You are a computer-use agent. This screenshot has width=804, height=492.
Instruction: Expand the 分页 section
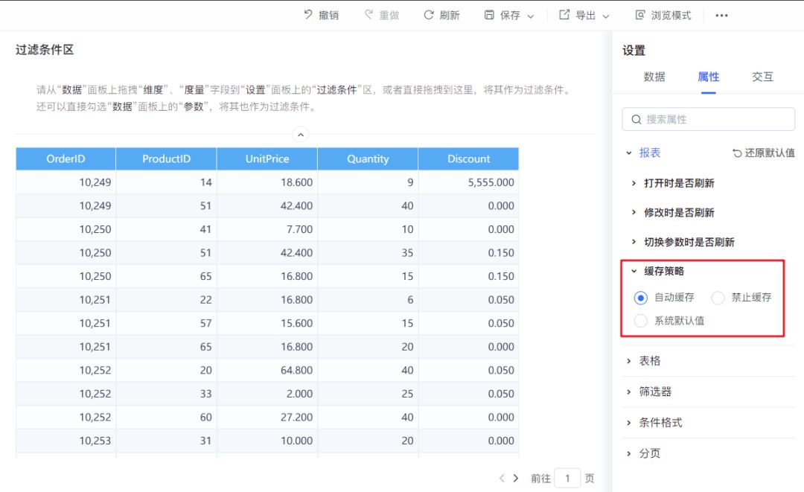click(x=628, y=453)
